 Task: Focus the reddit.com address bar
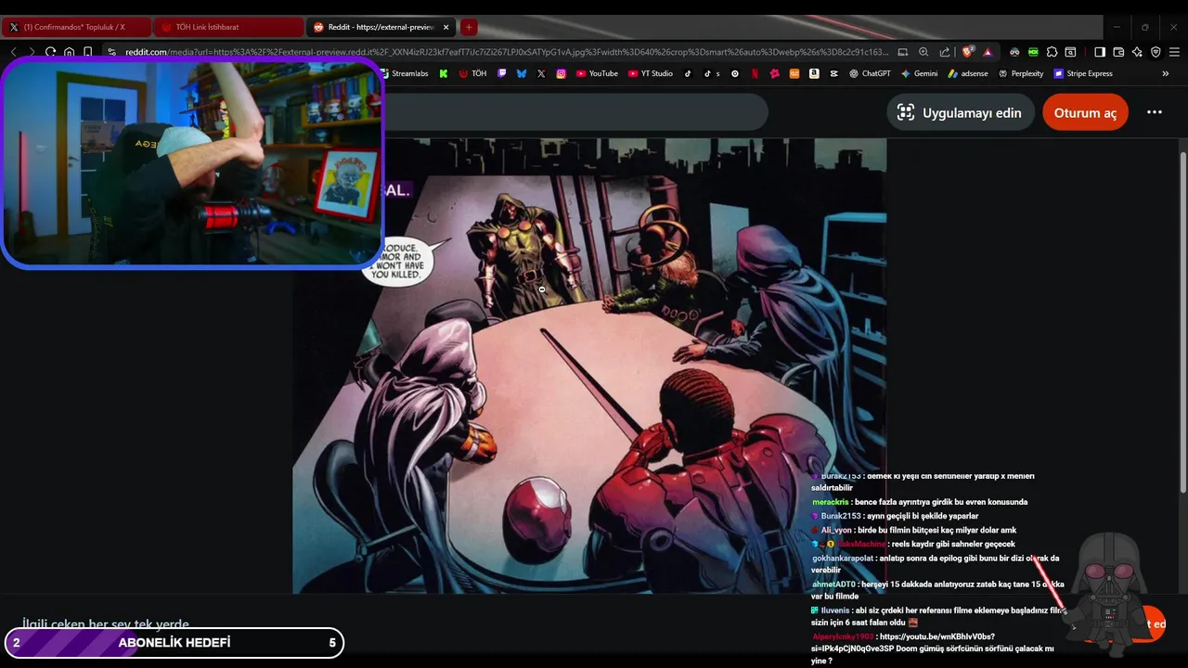point(506,52)
